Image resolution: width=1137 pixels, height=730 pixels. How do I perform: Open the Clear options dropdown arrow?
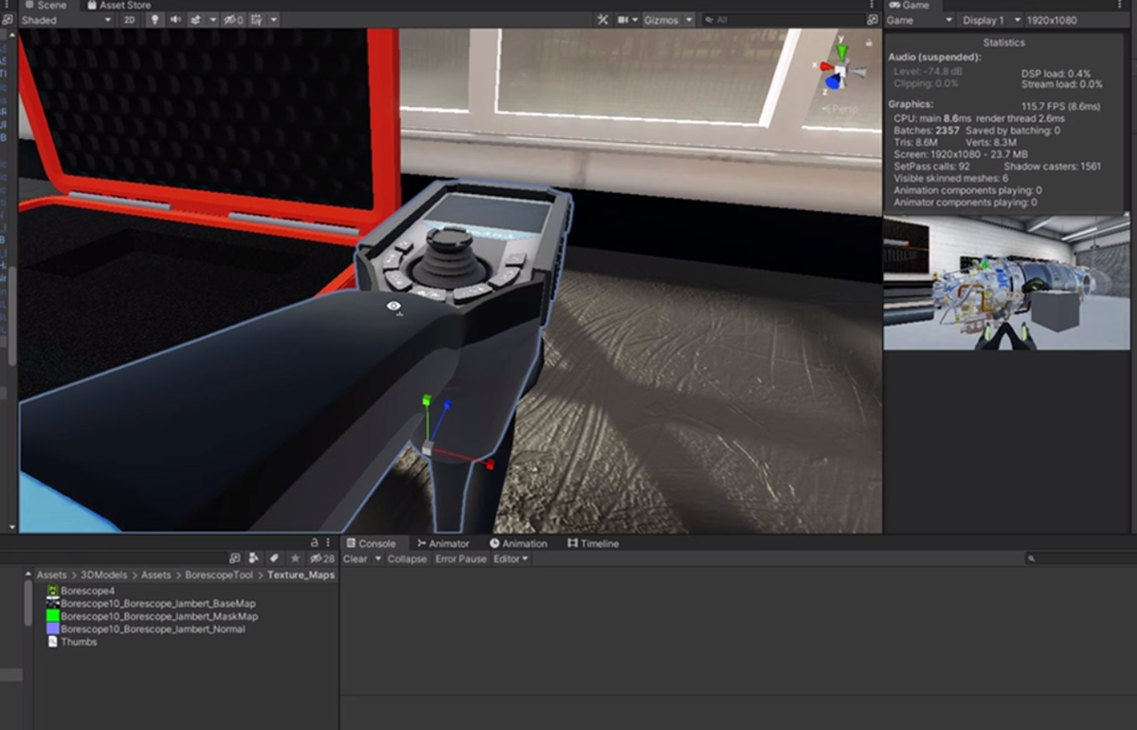[x=378, y=559]
